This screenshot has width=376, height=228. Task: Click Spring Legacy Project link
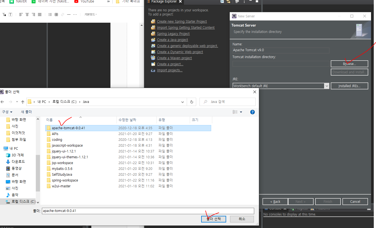pyautogui.click(x=173, y=34)
